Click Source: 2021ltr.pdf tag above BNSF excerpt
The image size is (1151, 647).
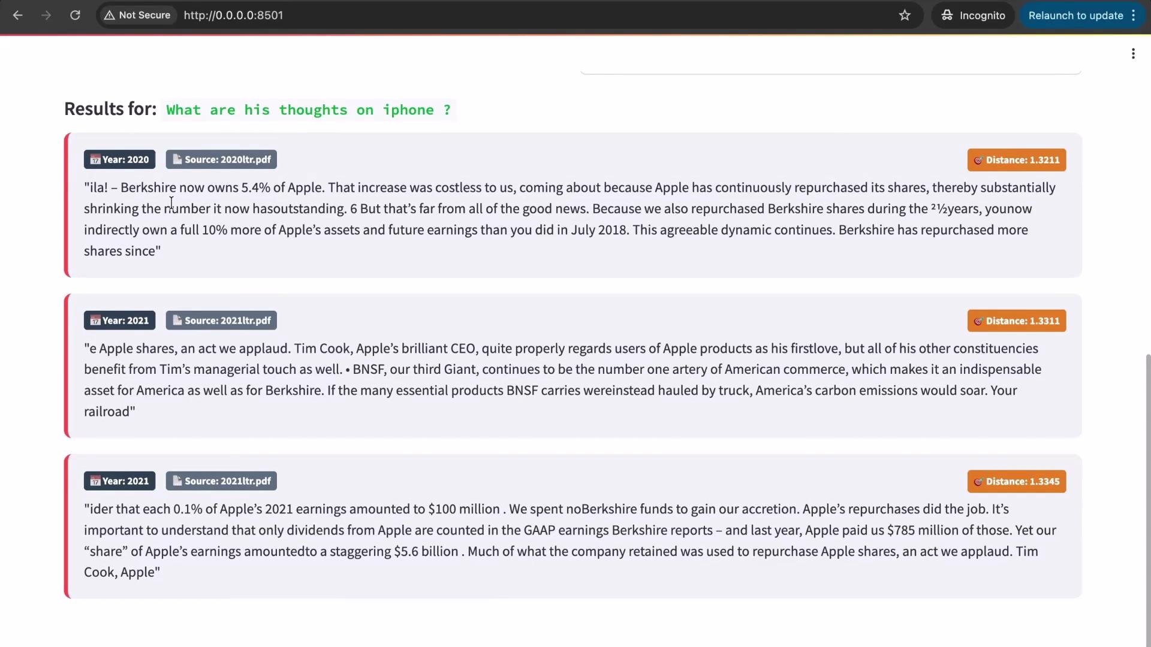pyautogui.click(x=221, y=321)
